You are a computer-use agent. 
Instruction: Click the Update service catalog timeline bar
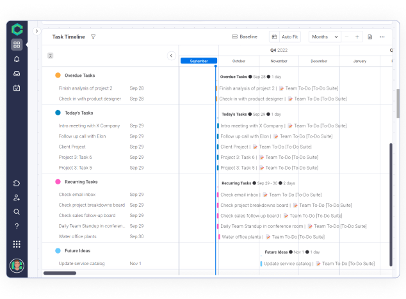261,264
